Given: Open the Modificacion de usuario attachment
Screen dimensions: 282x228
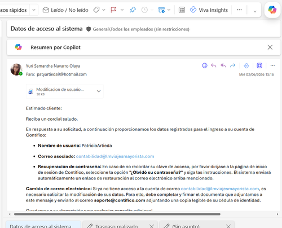Looking at the screenshot, I should click(x=65, y=91).
